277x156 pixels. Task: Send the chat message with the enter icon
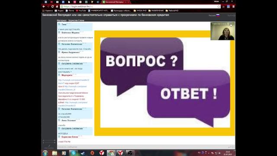click(x=229, y=147)
